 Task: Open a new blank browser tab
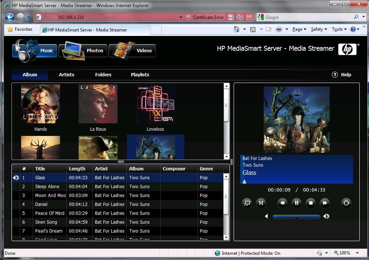point(156,30)
